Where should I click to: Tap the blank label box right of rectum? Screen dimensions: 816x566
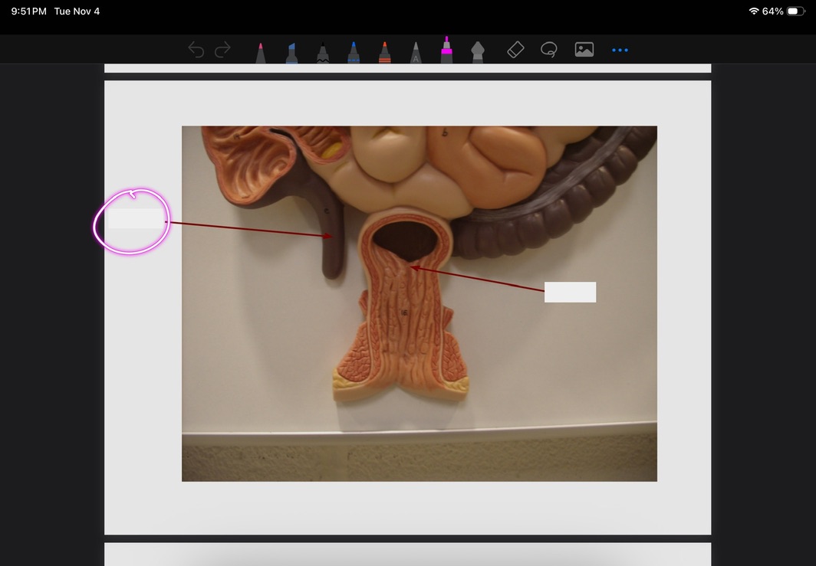[570, 292]
